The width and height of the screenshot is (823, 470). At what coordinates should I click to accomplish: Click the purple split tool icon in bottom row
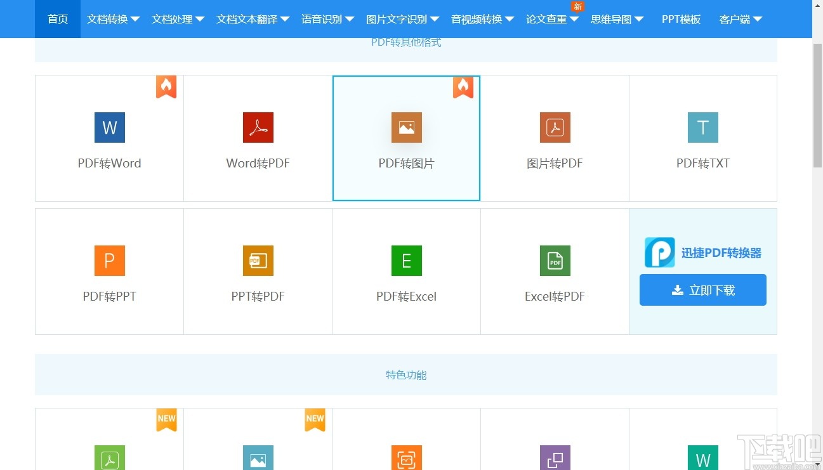555,458
